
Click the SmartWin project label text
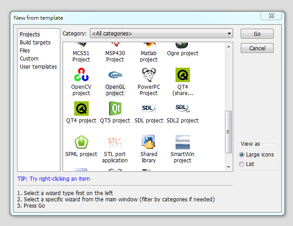pyautogui.click(x=182, y=157)
